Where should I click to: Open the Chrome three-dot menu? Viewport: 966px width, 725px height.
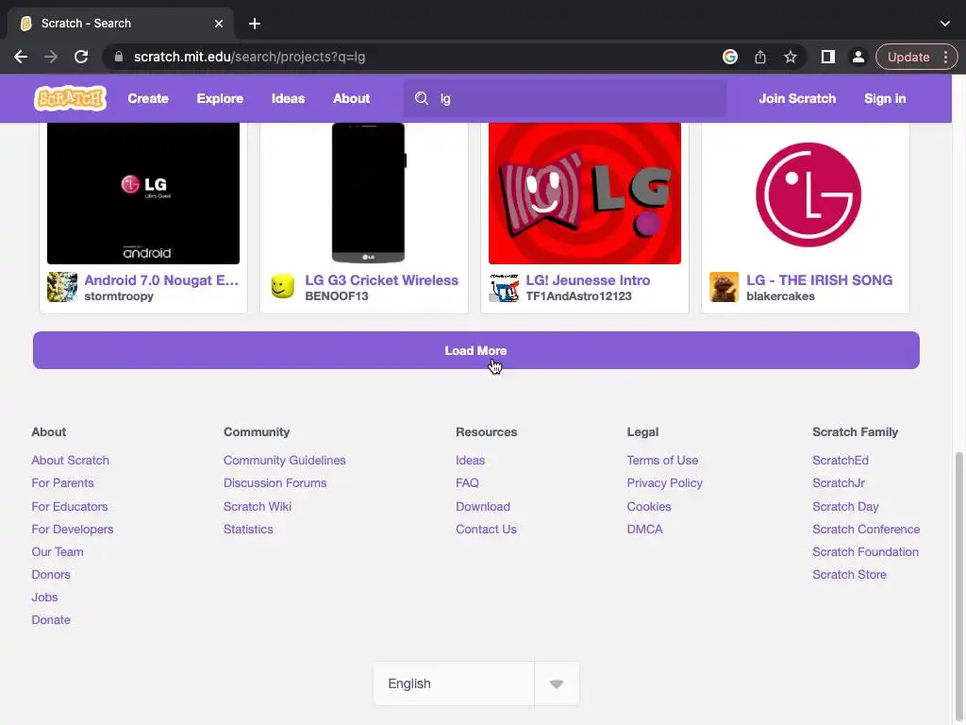[945, 57]
